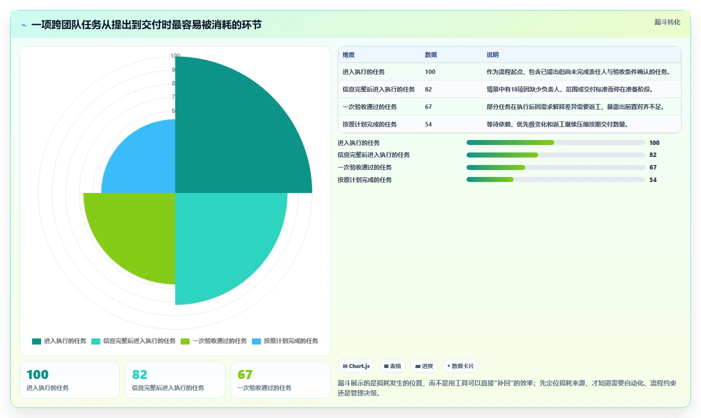This screenshot has height=418, width=701.
Task: Click the table value 82
Action: 428,89
